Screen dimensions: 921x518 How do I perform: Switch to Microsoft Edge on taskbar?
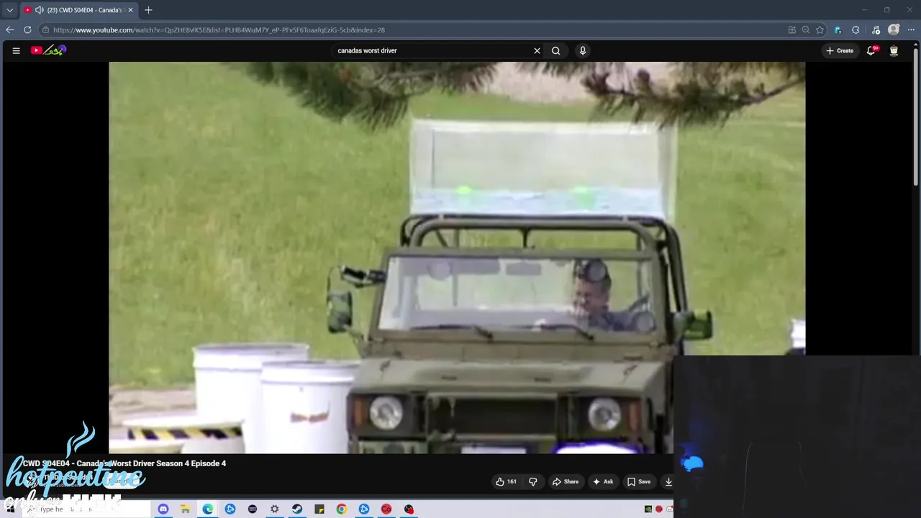pyautogui.click(x=208, y=509)
